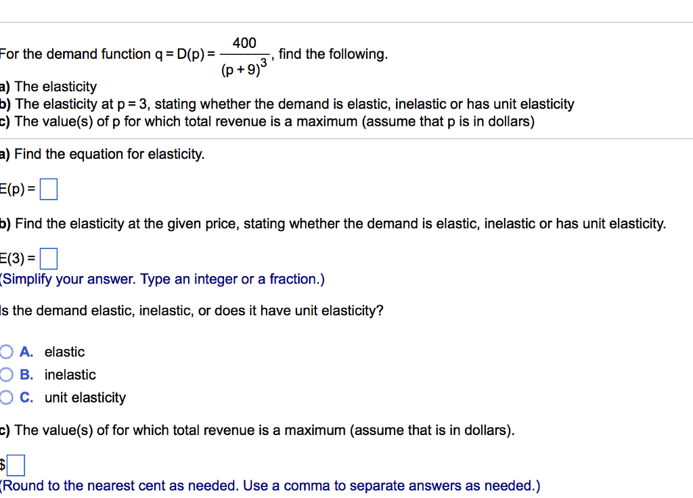The image size is (693, 498).
Task: Click the Simplify your answer instruction text
Action: click(x=162, y=279)
